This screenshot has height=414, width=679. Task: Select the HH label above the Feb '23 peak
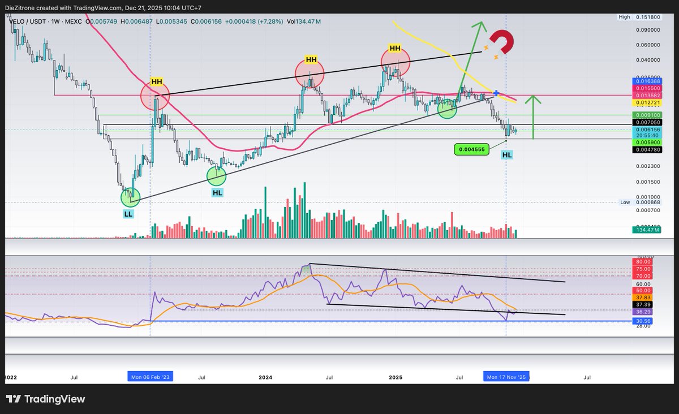pyautogui.click(x=157, y=82)
